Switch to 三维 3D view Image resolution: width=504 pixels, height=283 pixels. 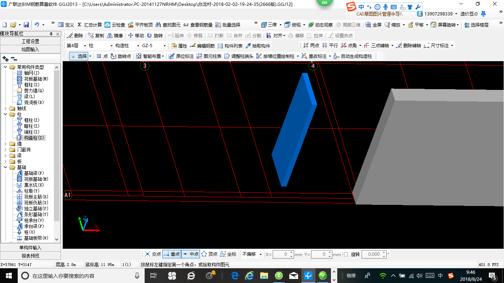click(269, 25)
